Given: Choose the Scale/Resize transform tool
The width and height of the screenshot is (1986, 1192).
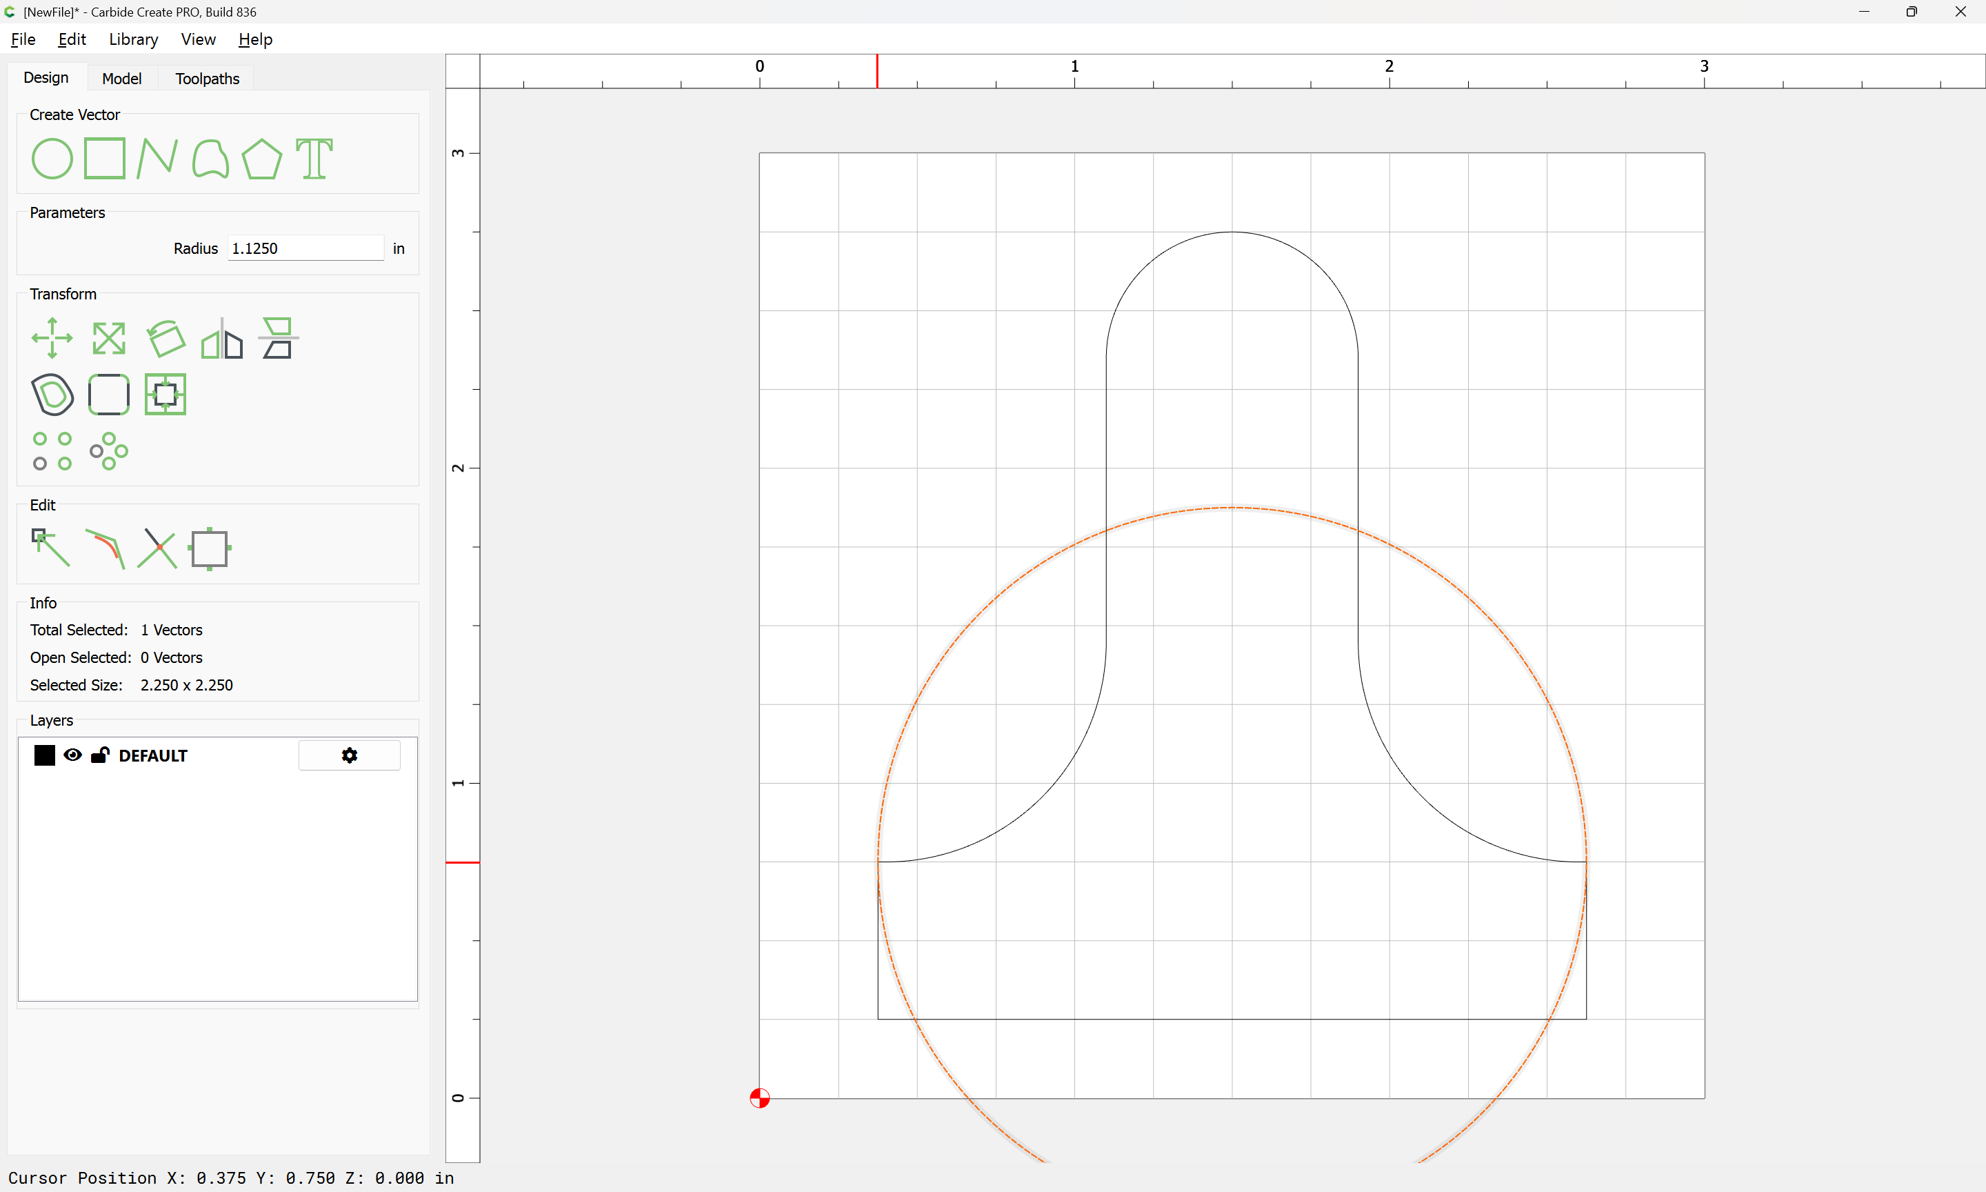Looking at the screenshot, I should coord(108,338).
